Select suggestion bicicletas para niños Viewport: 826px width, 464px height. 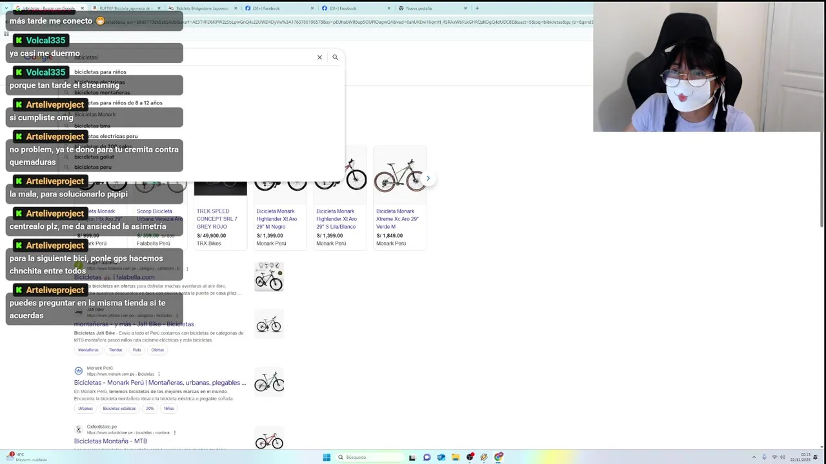click(x=100, y=72)
